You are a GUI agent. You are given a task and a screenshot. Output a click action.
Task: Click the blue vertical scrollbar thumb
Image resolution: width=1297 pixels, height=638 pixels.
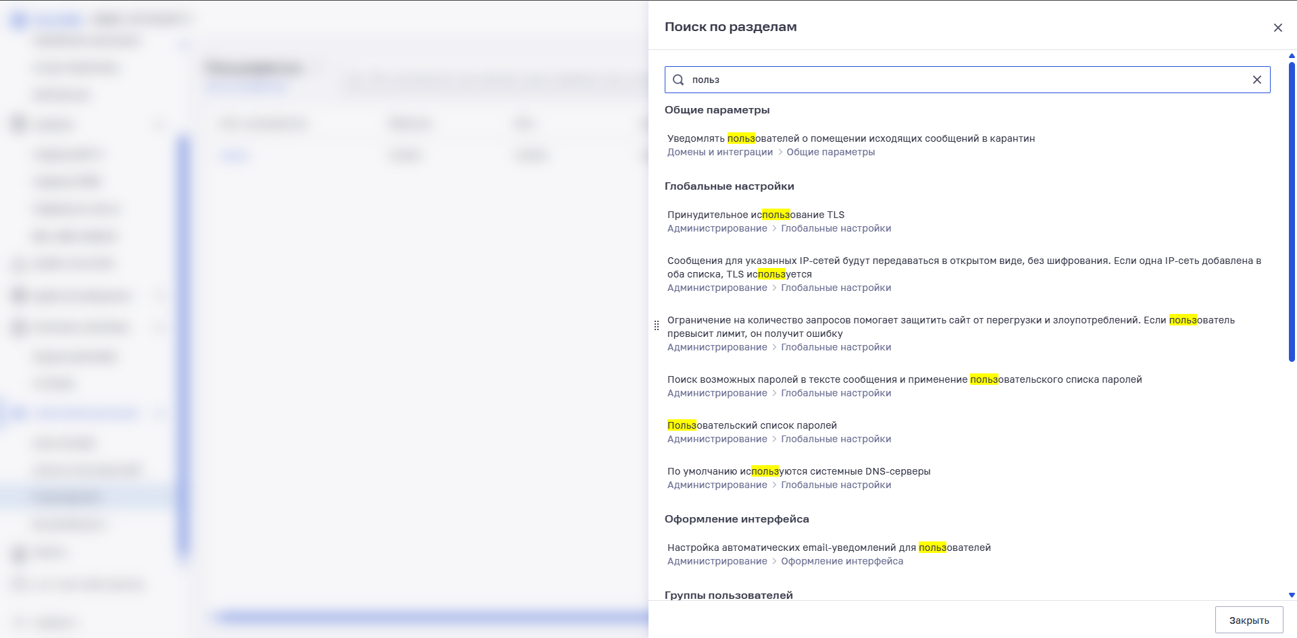(1292, 212)
